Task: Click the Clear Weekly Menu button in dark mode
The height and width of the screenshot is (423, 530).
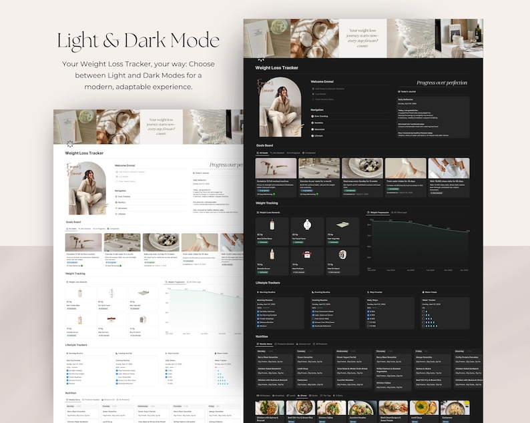Action: 323,99
